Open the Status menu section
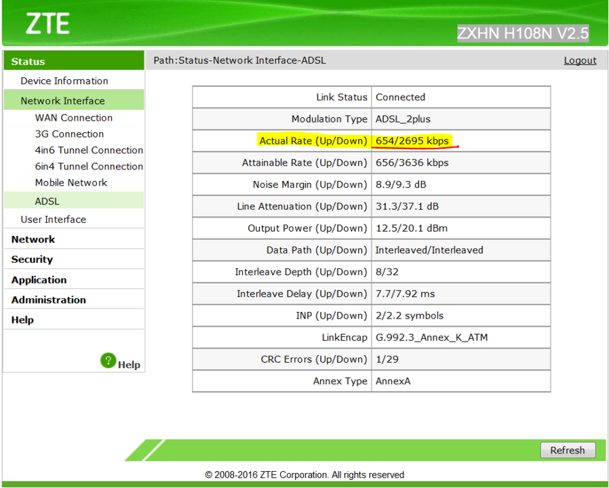 point(74,61)
